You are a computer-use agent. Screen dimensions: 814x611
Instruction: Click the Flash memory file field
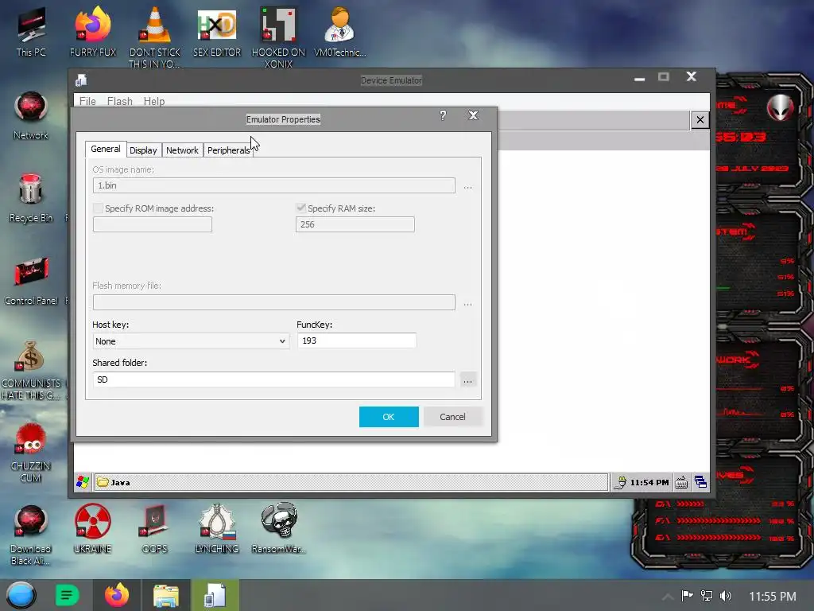(x=274, y=302)
